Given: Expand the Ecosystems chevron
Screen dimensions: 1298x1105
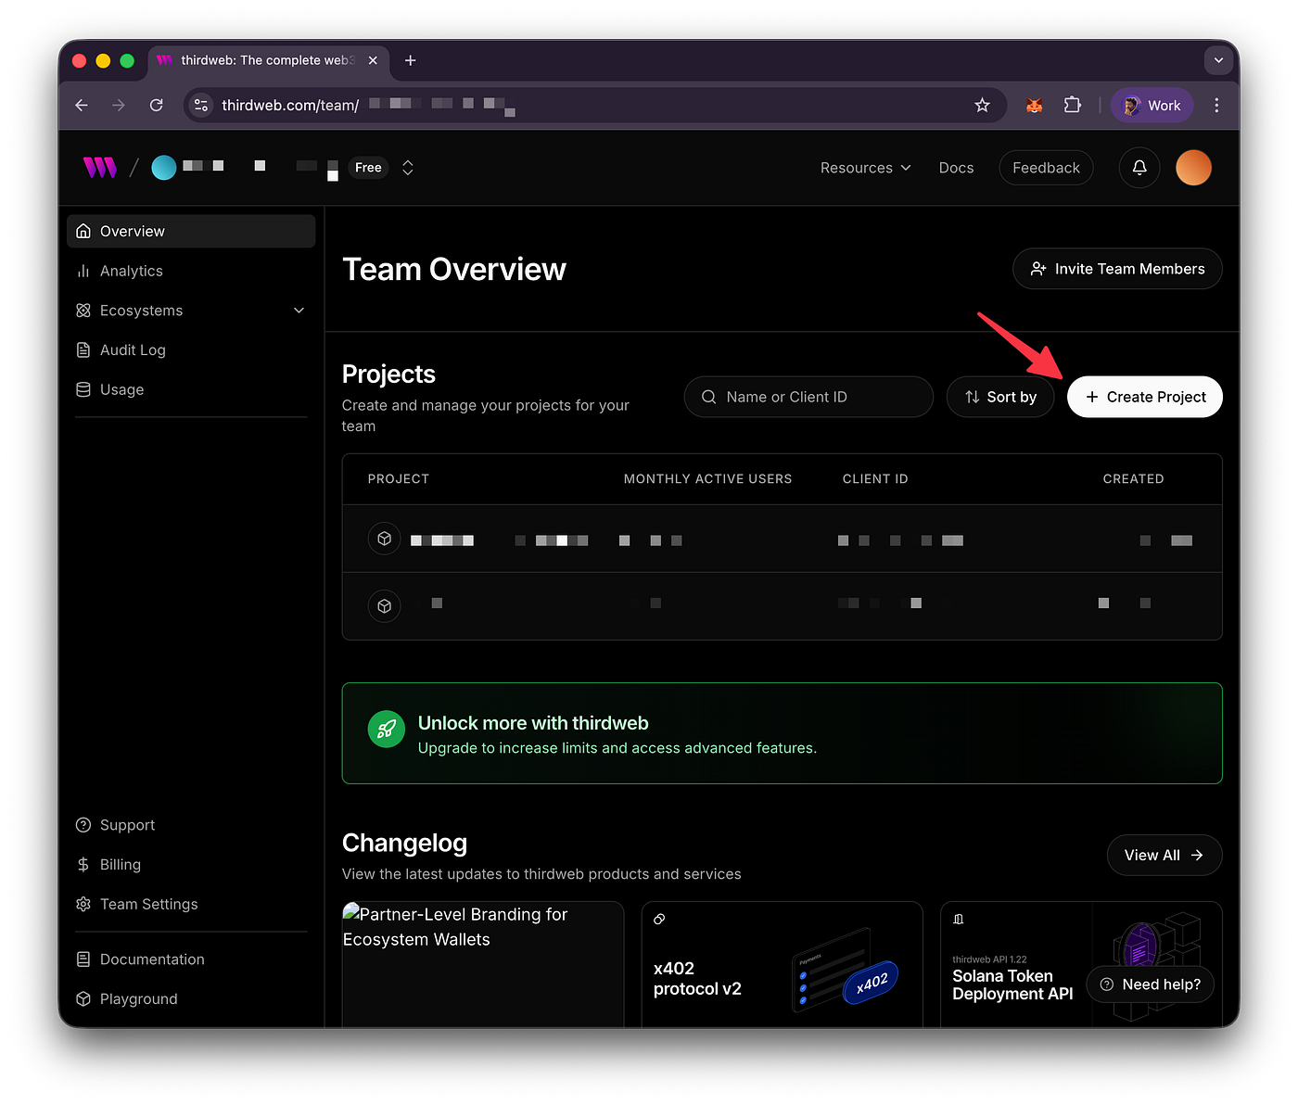Looking at the screenshot, I should point(299,311).
